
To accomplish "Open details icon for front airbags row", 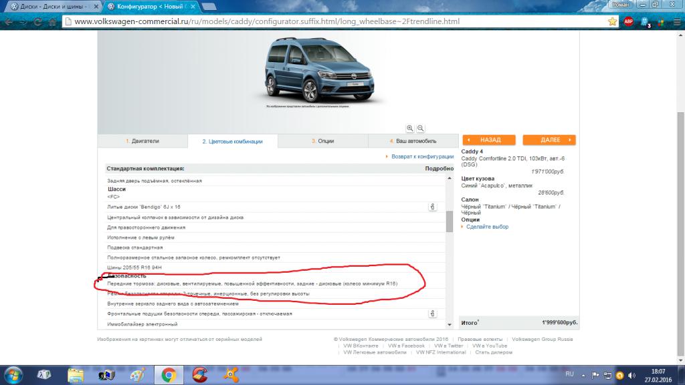I will click(433, 313).
